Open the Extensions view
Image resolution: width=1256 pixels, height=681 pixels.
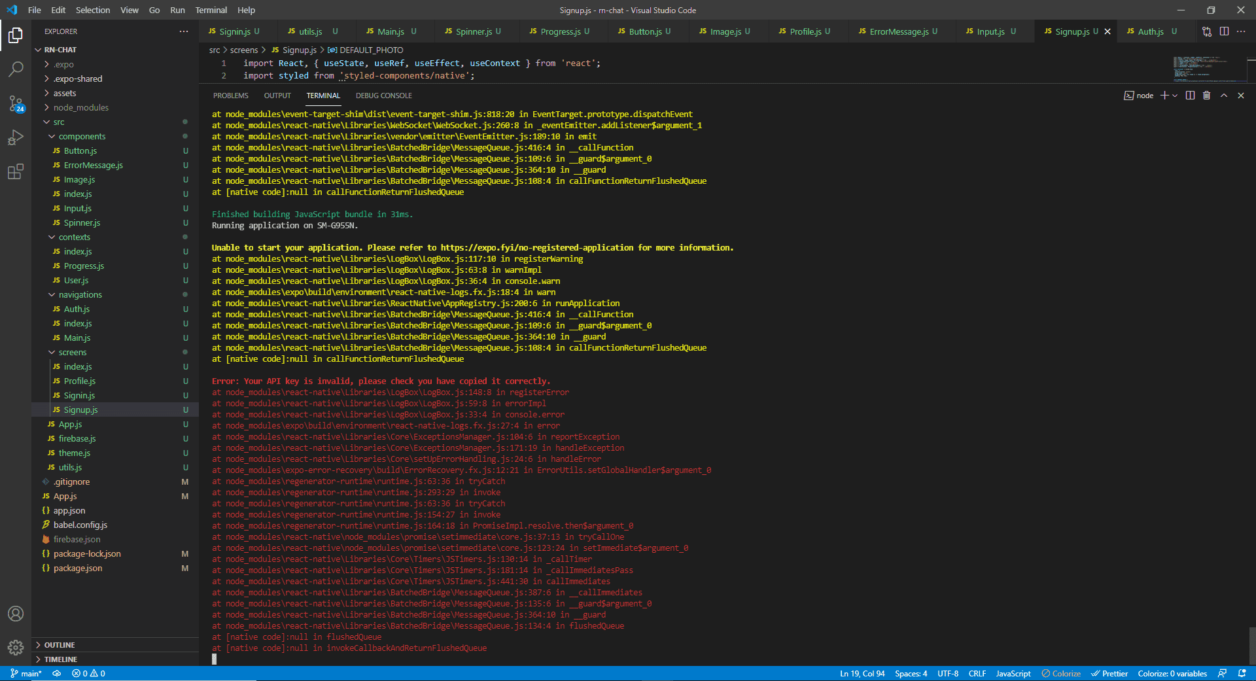point(16,172)
